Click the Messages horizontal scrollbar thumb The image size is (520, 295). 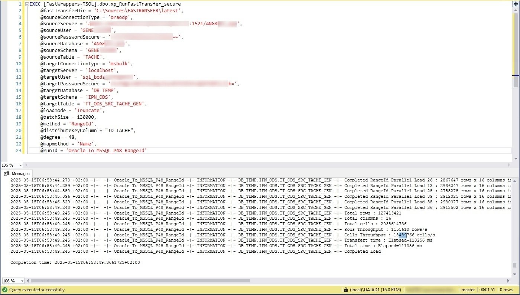click(140, 281)
